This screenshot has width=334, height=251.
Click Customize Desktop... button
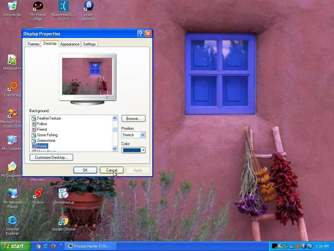pyautogui.click(x=51, y=157)
